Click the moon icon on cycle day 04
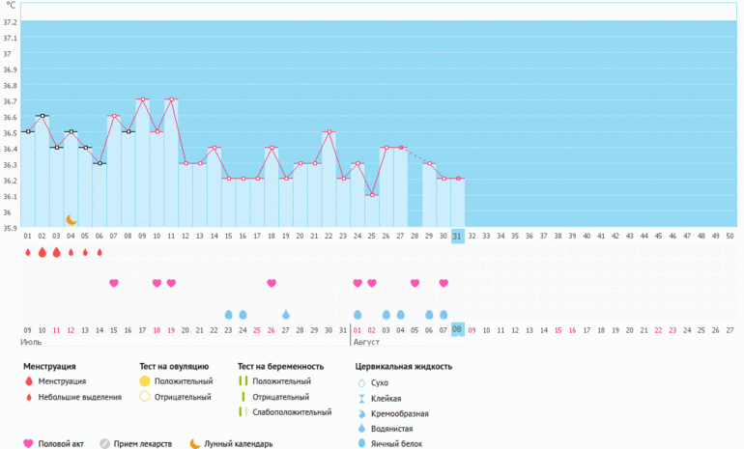 71,219
